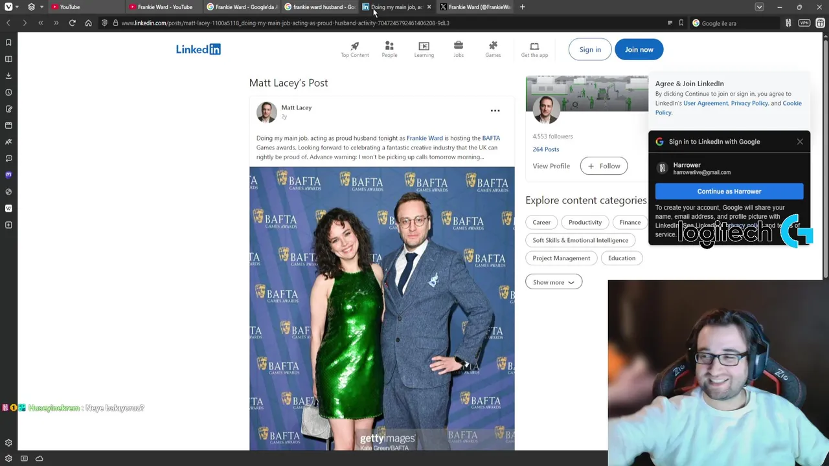
Task: Open Matt Lacey's profile name link on post
Action: point(296,107)
